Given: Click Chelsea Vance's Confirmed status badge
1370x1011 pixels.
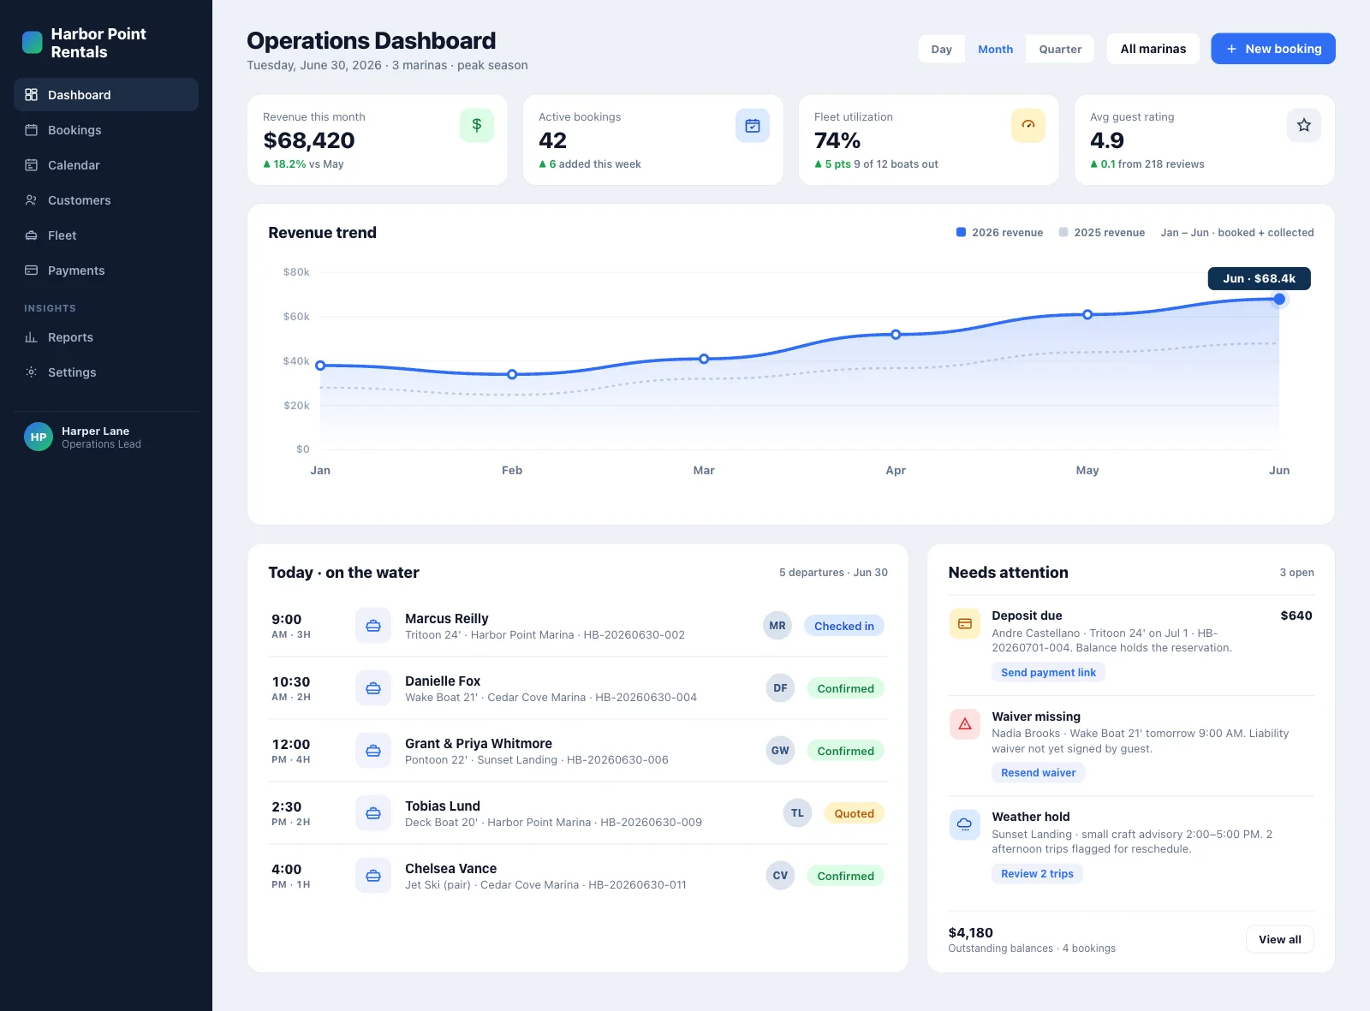Looking at the screenshot, I should pos(845,876).
